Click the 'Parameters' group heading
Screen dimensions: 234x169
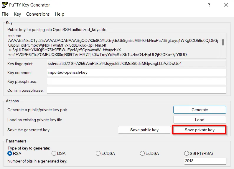(16, 141)
